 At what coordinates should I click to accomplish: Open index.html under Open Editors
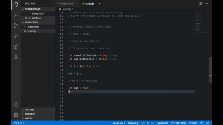coord(38,14)
